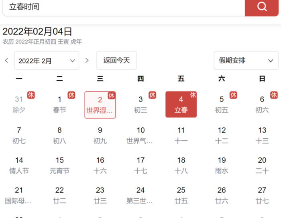Pick February 19 雨水 date
The image size is (281, 218).
(x=222, y=165)
